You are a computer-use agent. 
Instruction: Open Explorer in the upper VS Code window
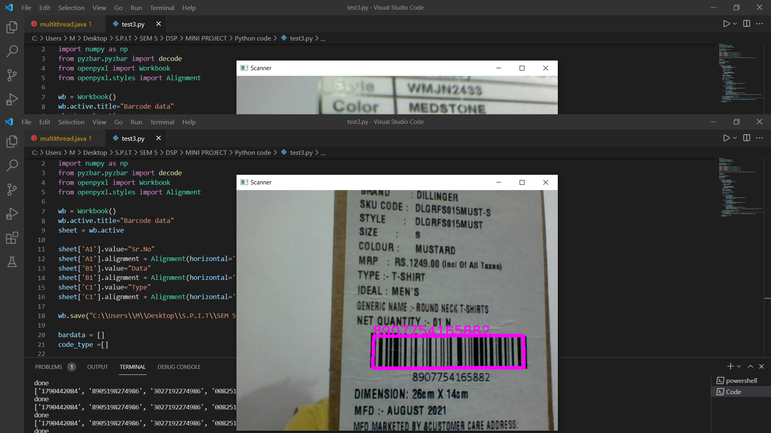coord(12,27)
